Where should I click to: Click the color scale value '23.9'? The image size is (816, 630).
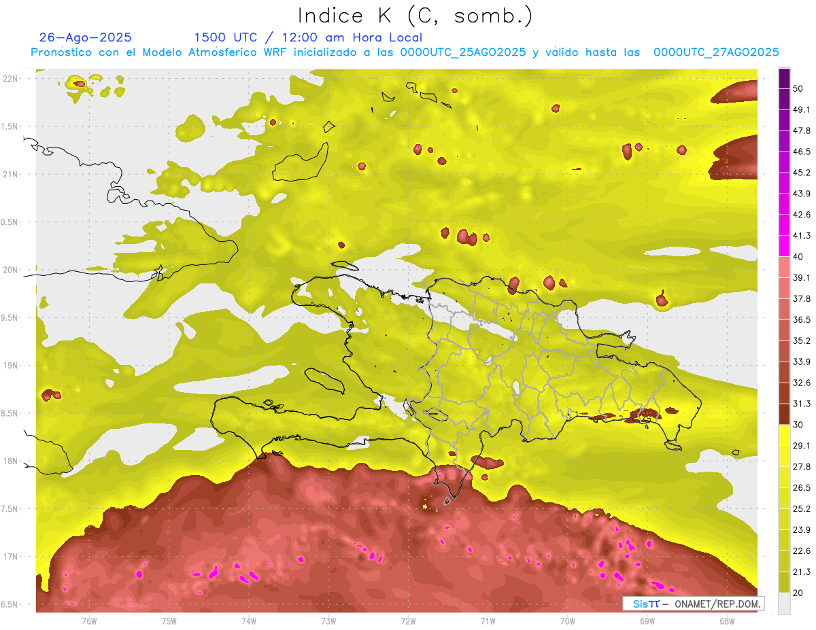pyautogui.click(x=802, y=530)
